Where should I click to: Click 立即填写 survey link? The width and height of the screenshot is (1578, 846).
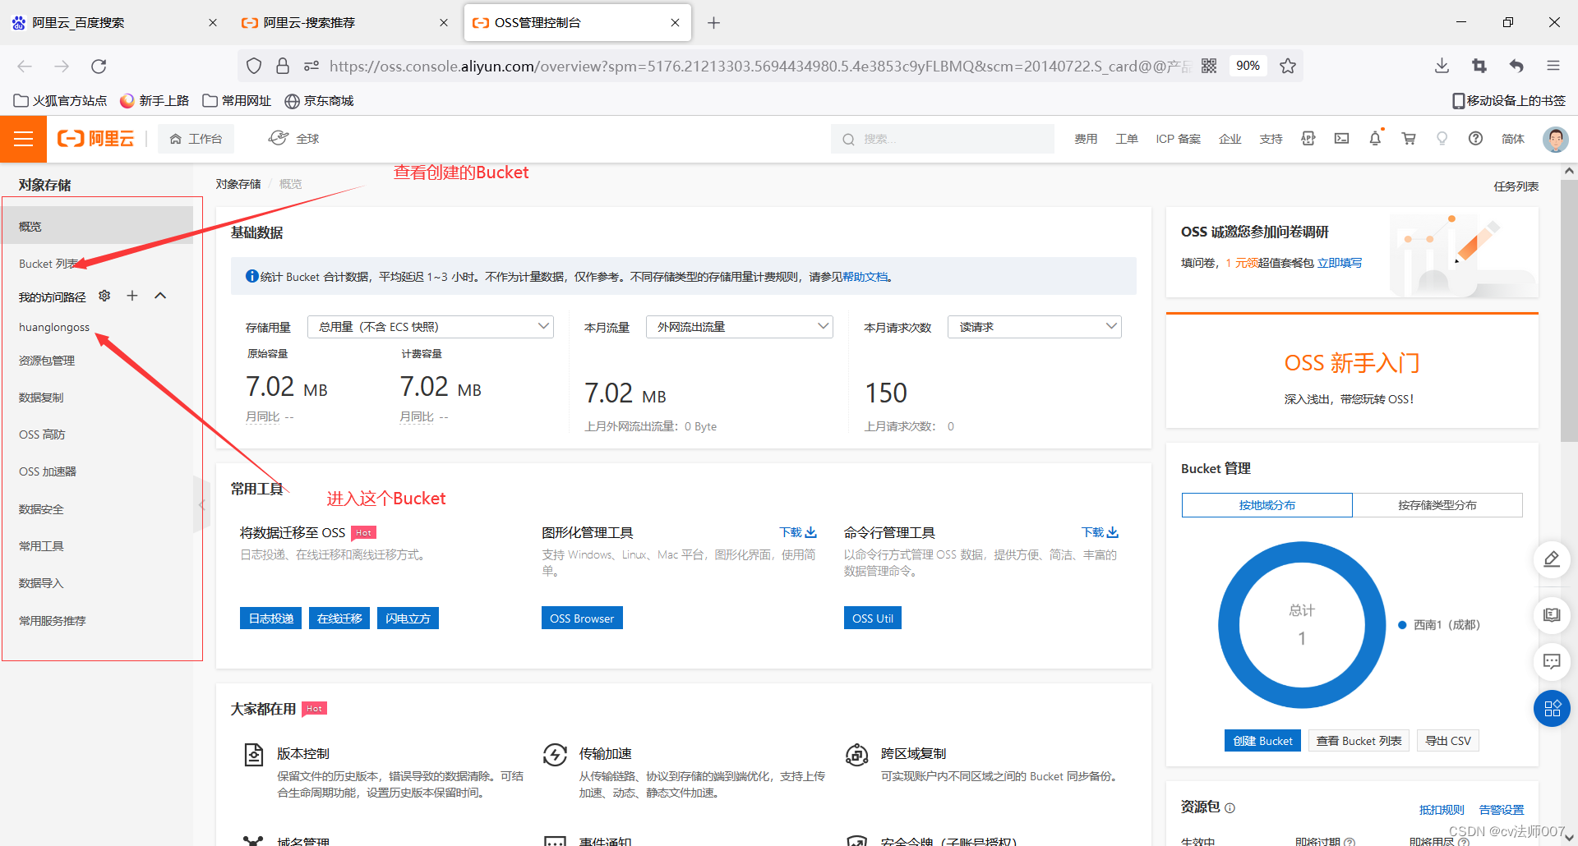[x=1340, y=263]
